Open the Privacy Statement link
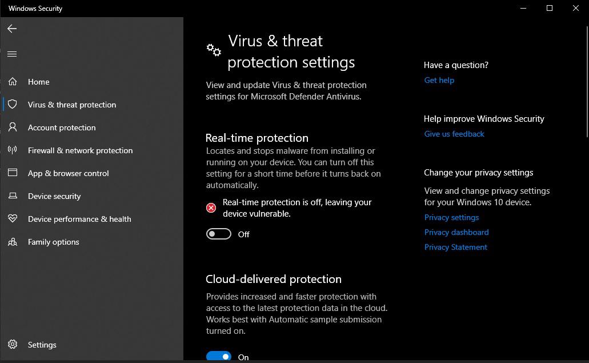 point(455,247)
